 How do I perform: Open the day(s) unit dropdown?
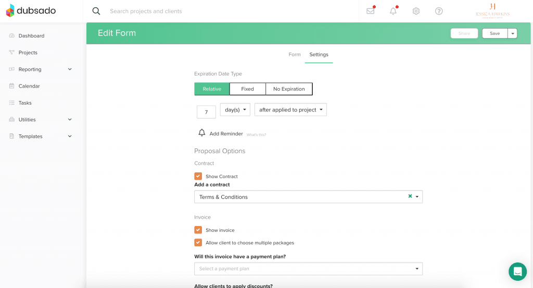coord(235,110)
